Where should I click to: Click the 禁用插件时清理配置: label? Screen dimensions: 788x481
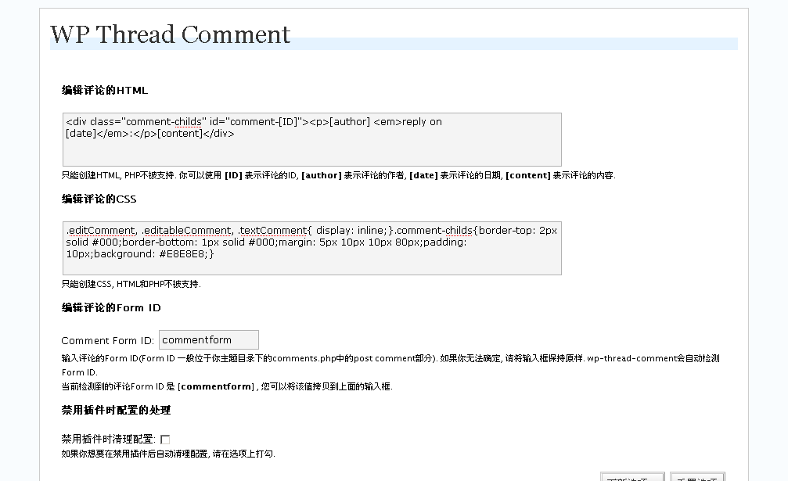pyautogui.click(x=109, y=440)
